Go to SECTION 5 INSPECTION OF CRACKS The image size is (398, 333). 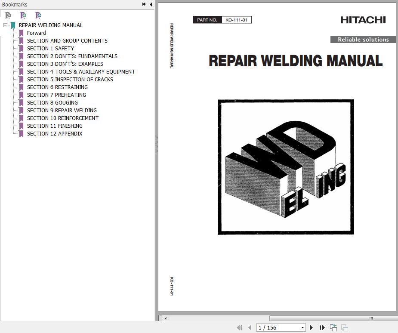click(x=70, y=80)
